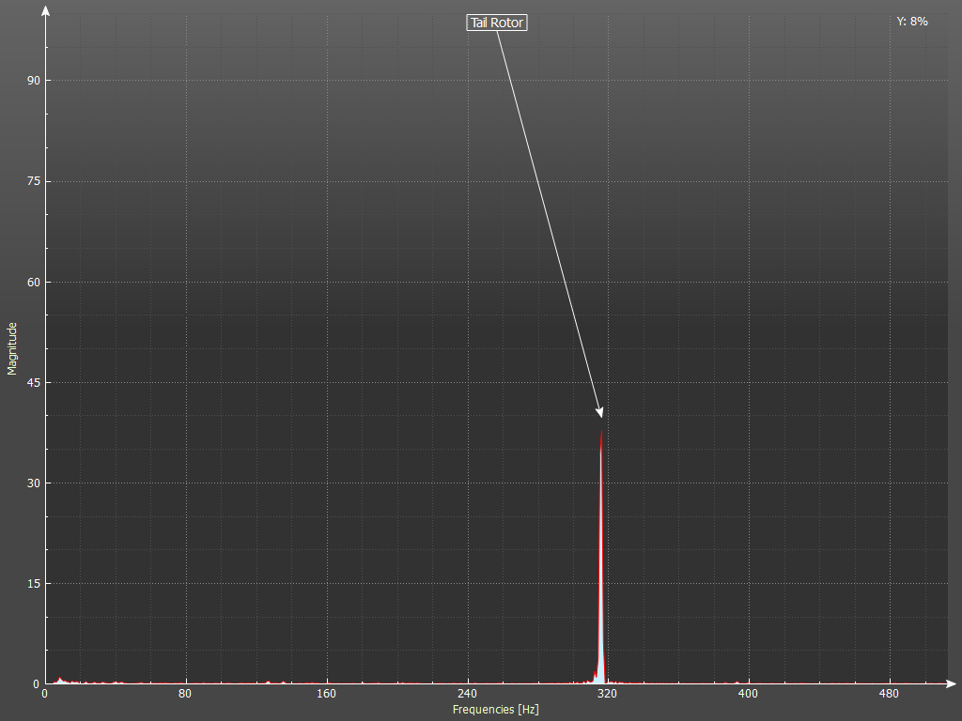The image size is (962, 721).
Task: Click the X-axis arrow tip at the right
Action: [x=953, y=683]
